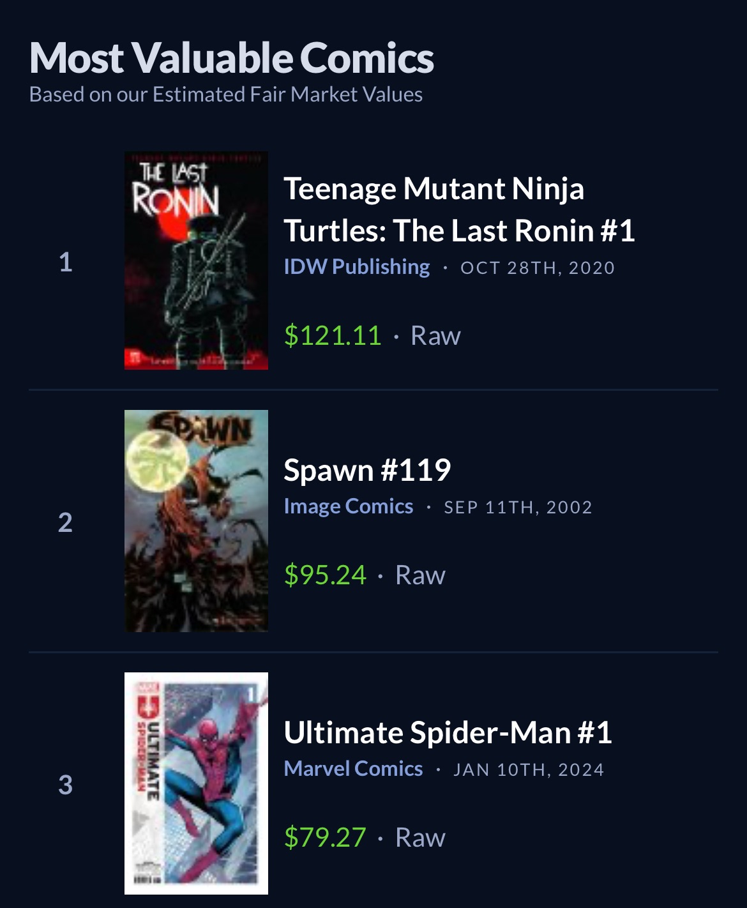
Task: Select rank number 3 in the list
Action: click(65, 785)
